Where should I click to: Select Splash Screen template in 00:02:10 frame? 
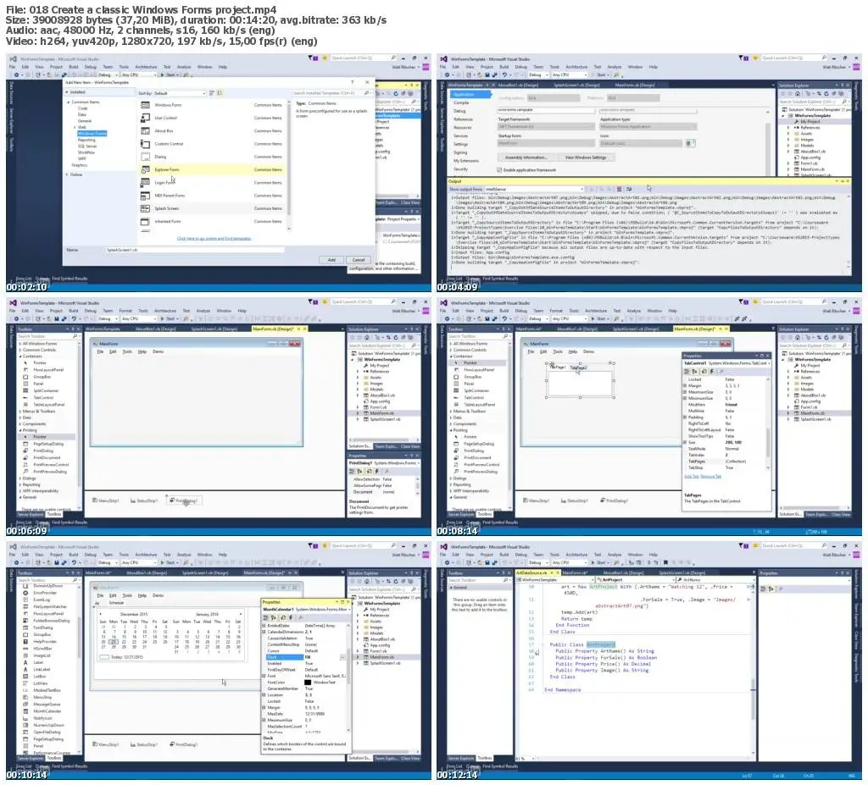(x=213, y=208)
